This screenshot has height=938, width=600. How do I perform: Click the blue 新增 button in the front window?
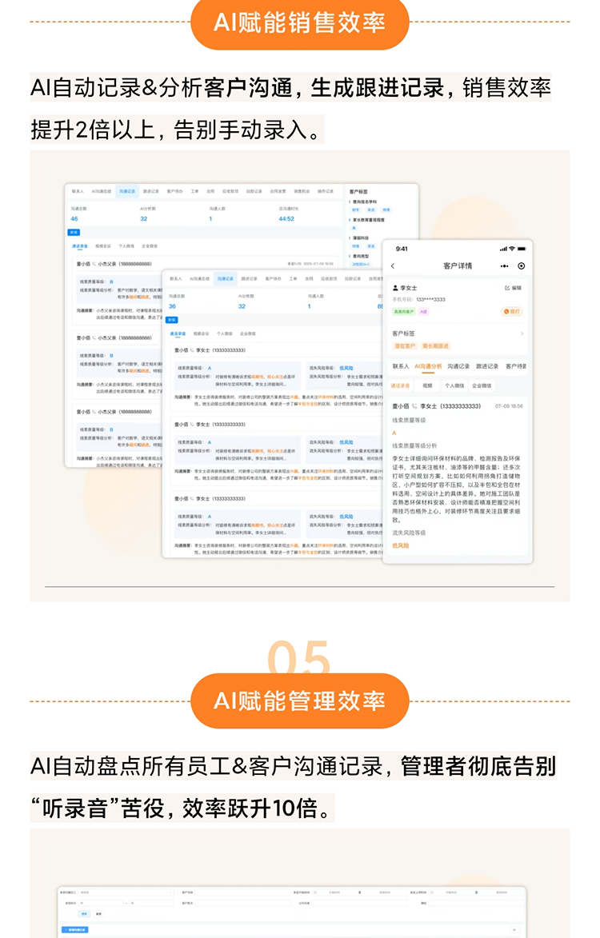pyautogui.click(x=172, y=320)
